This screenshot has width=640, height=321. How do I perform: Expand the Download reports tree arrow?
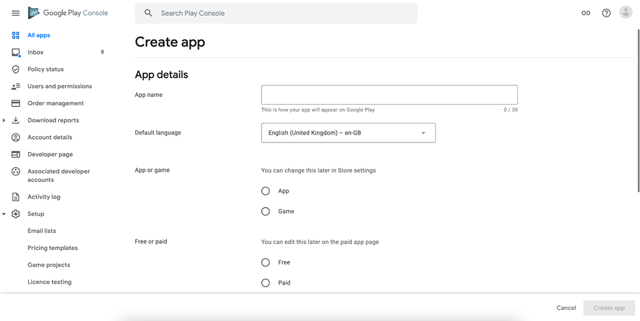[4, 121]
